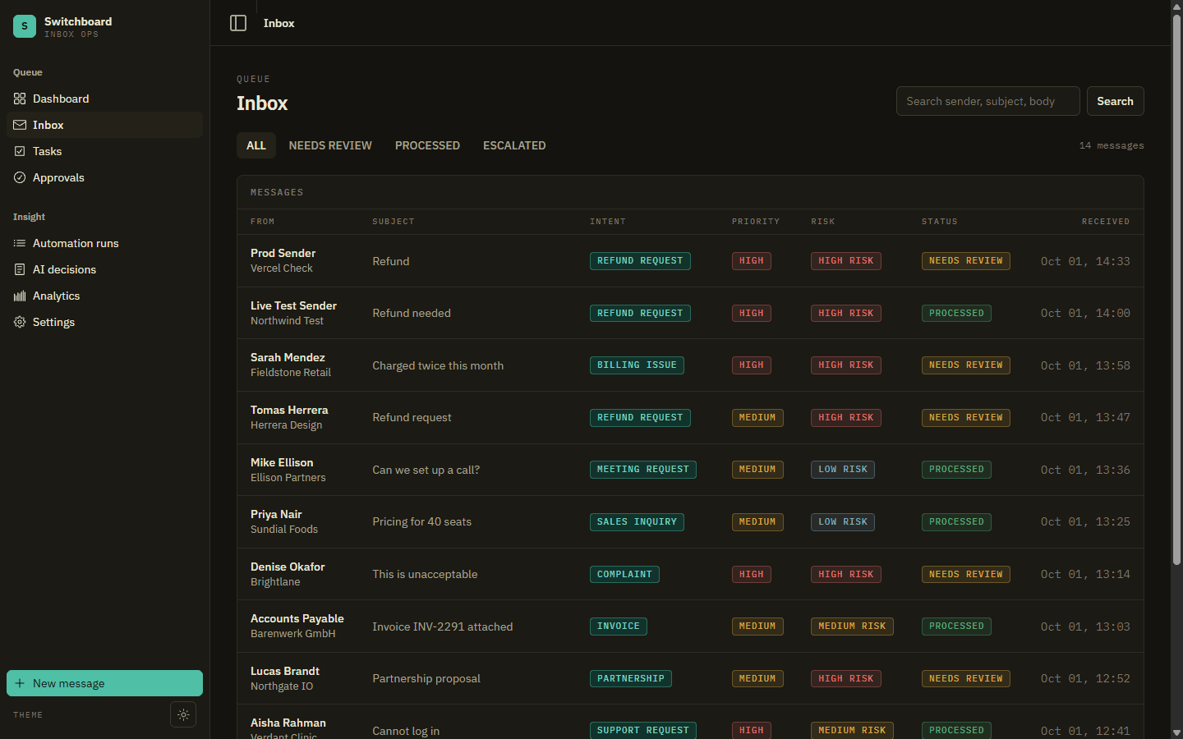Switch to PROCESSED tab
Screen dimensions: 1183x739
point(427,145)
